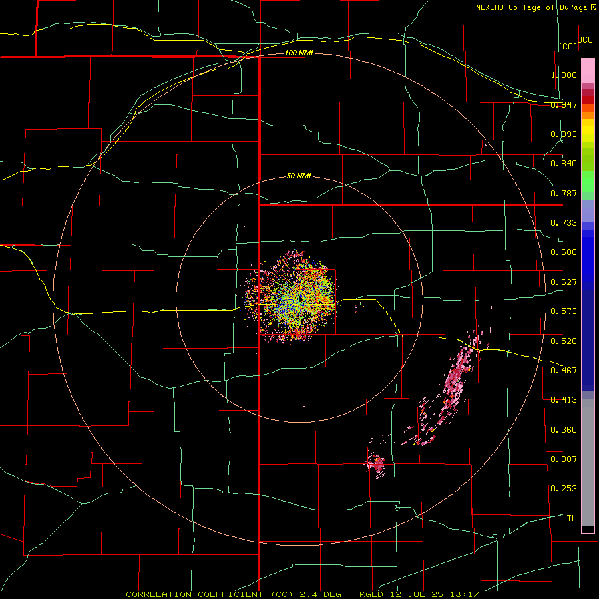Click the 0.947 scale value

[x=564, y=104]
